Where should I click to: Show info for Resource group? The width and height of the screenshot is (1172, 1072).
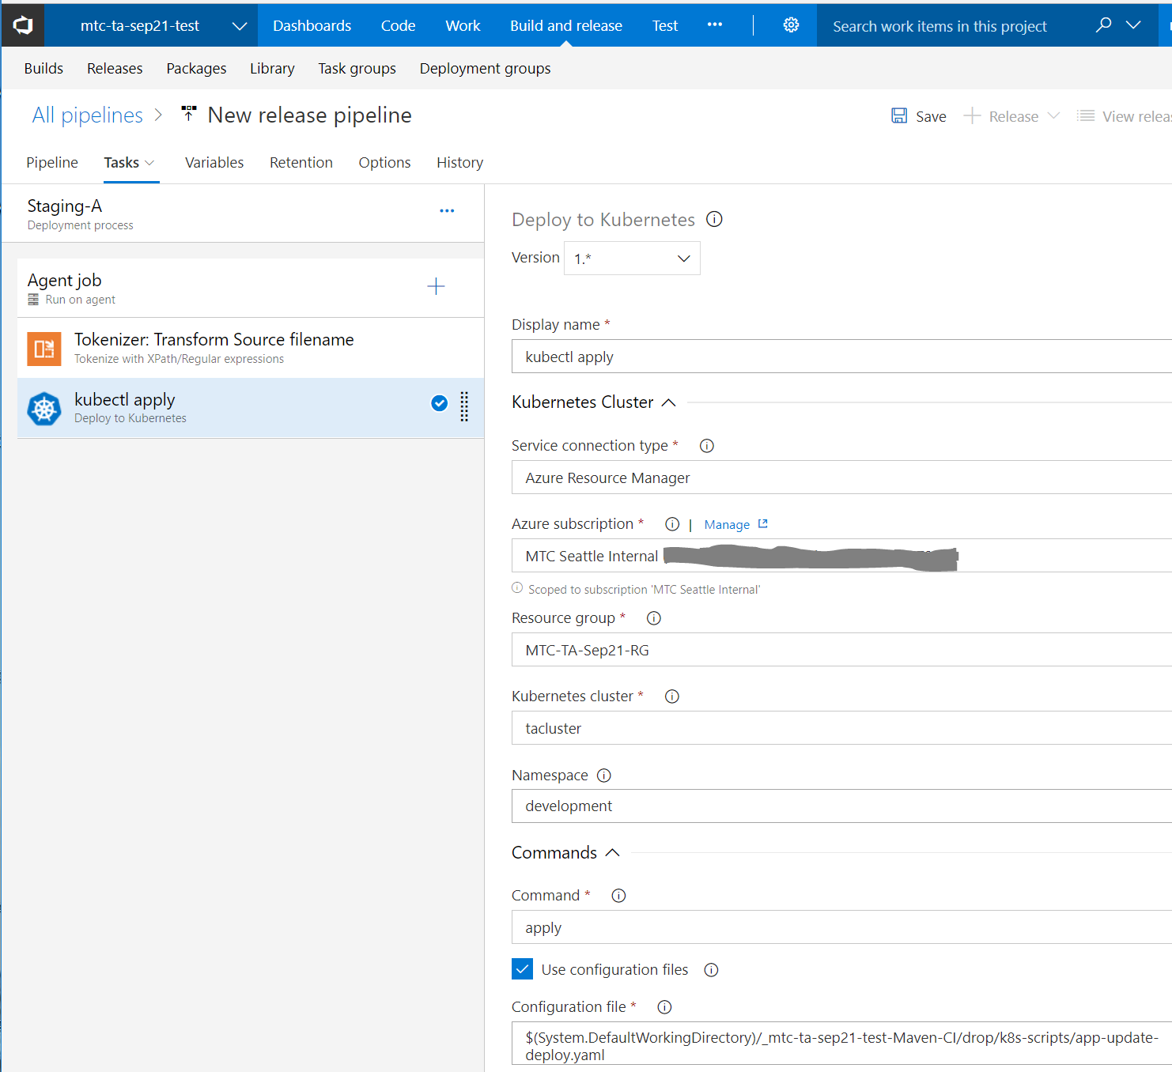pyautogui.click(x=654, y=618)
